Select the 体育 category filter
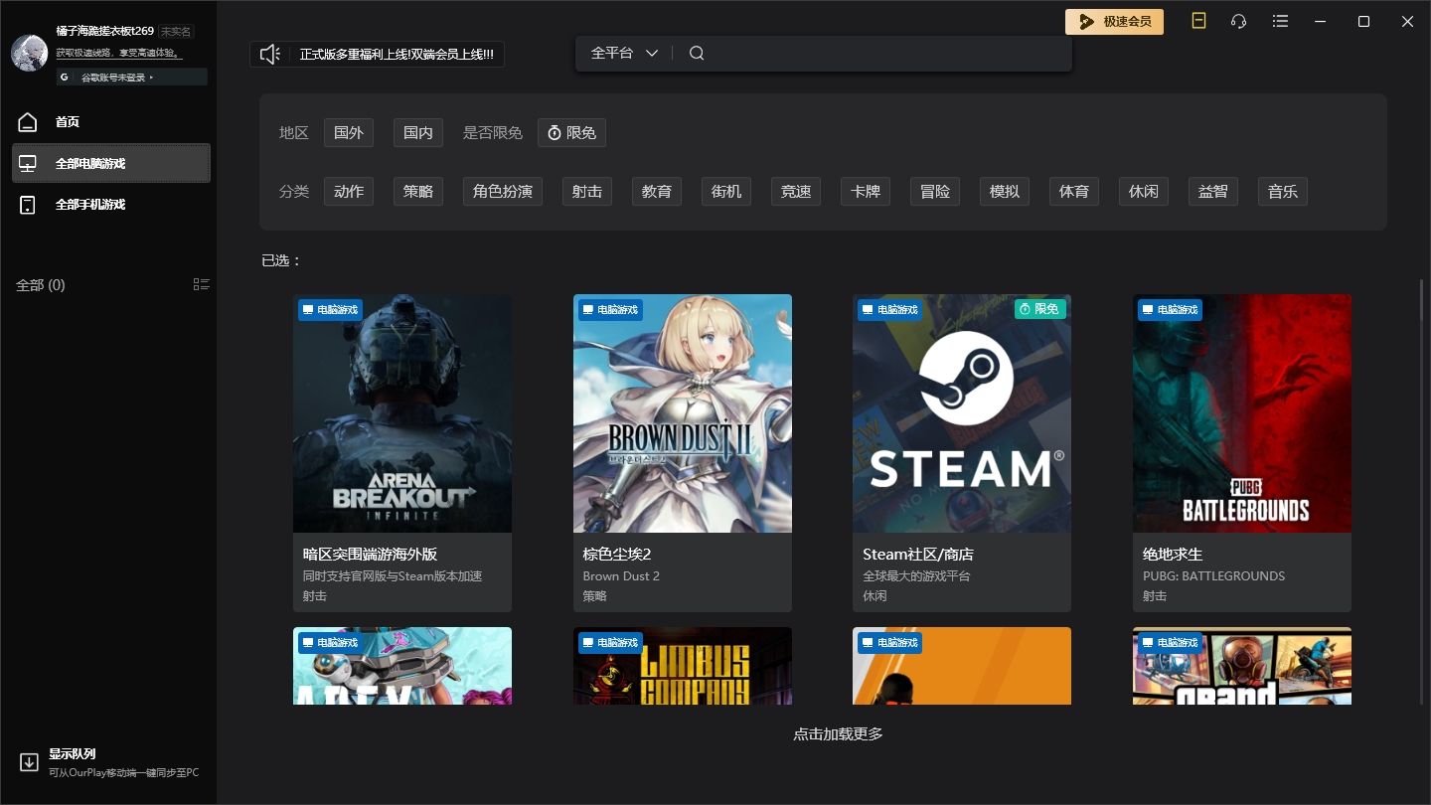This screenshot has width=1431, height=805. click(x=1074, y=192)
